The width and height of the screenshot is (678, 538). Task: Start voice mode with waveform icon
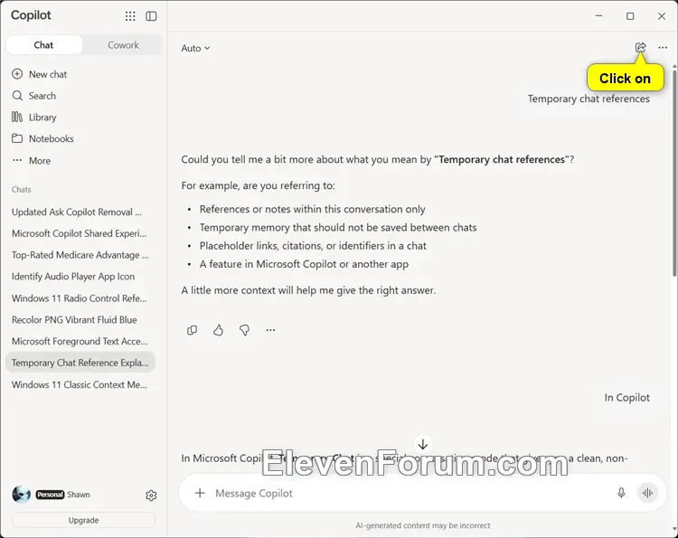pyautogui.click(x=647, y=493)
